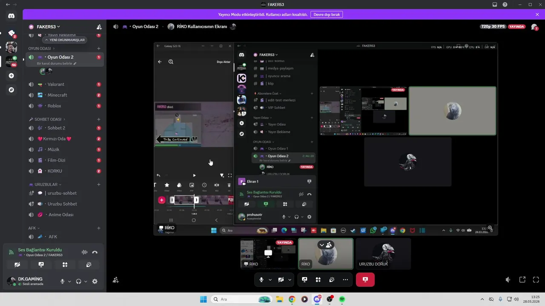
Task: Create channel in AFK category
Action: pos(99,228)
